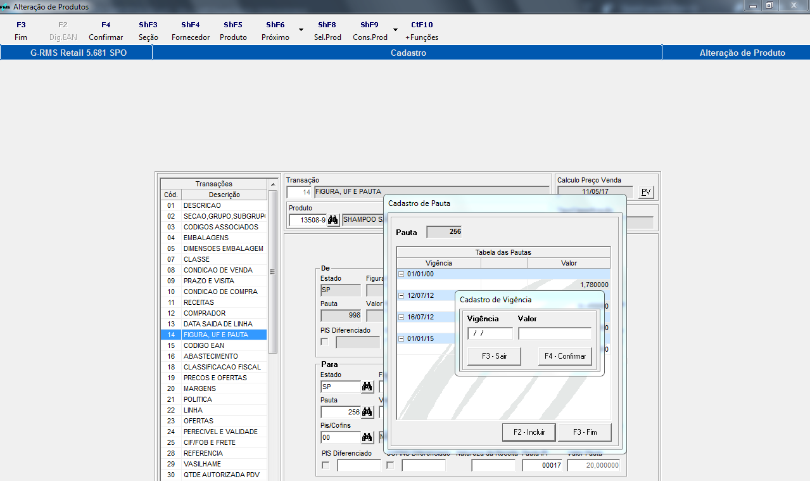Collapse the 12/07/12 vigência row
The height and width of the screenshot is (481, 810).
click(x=401, y=295)
